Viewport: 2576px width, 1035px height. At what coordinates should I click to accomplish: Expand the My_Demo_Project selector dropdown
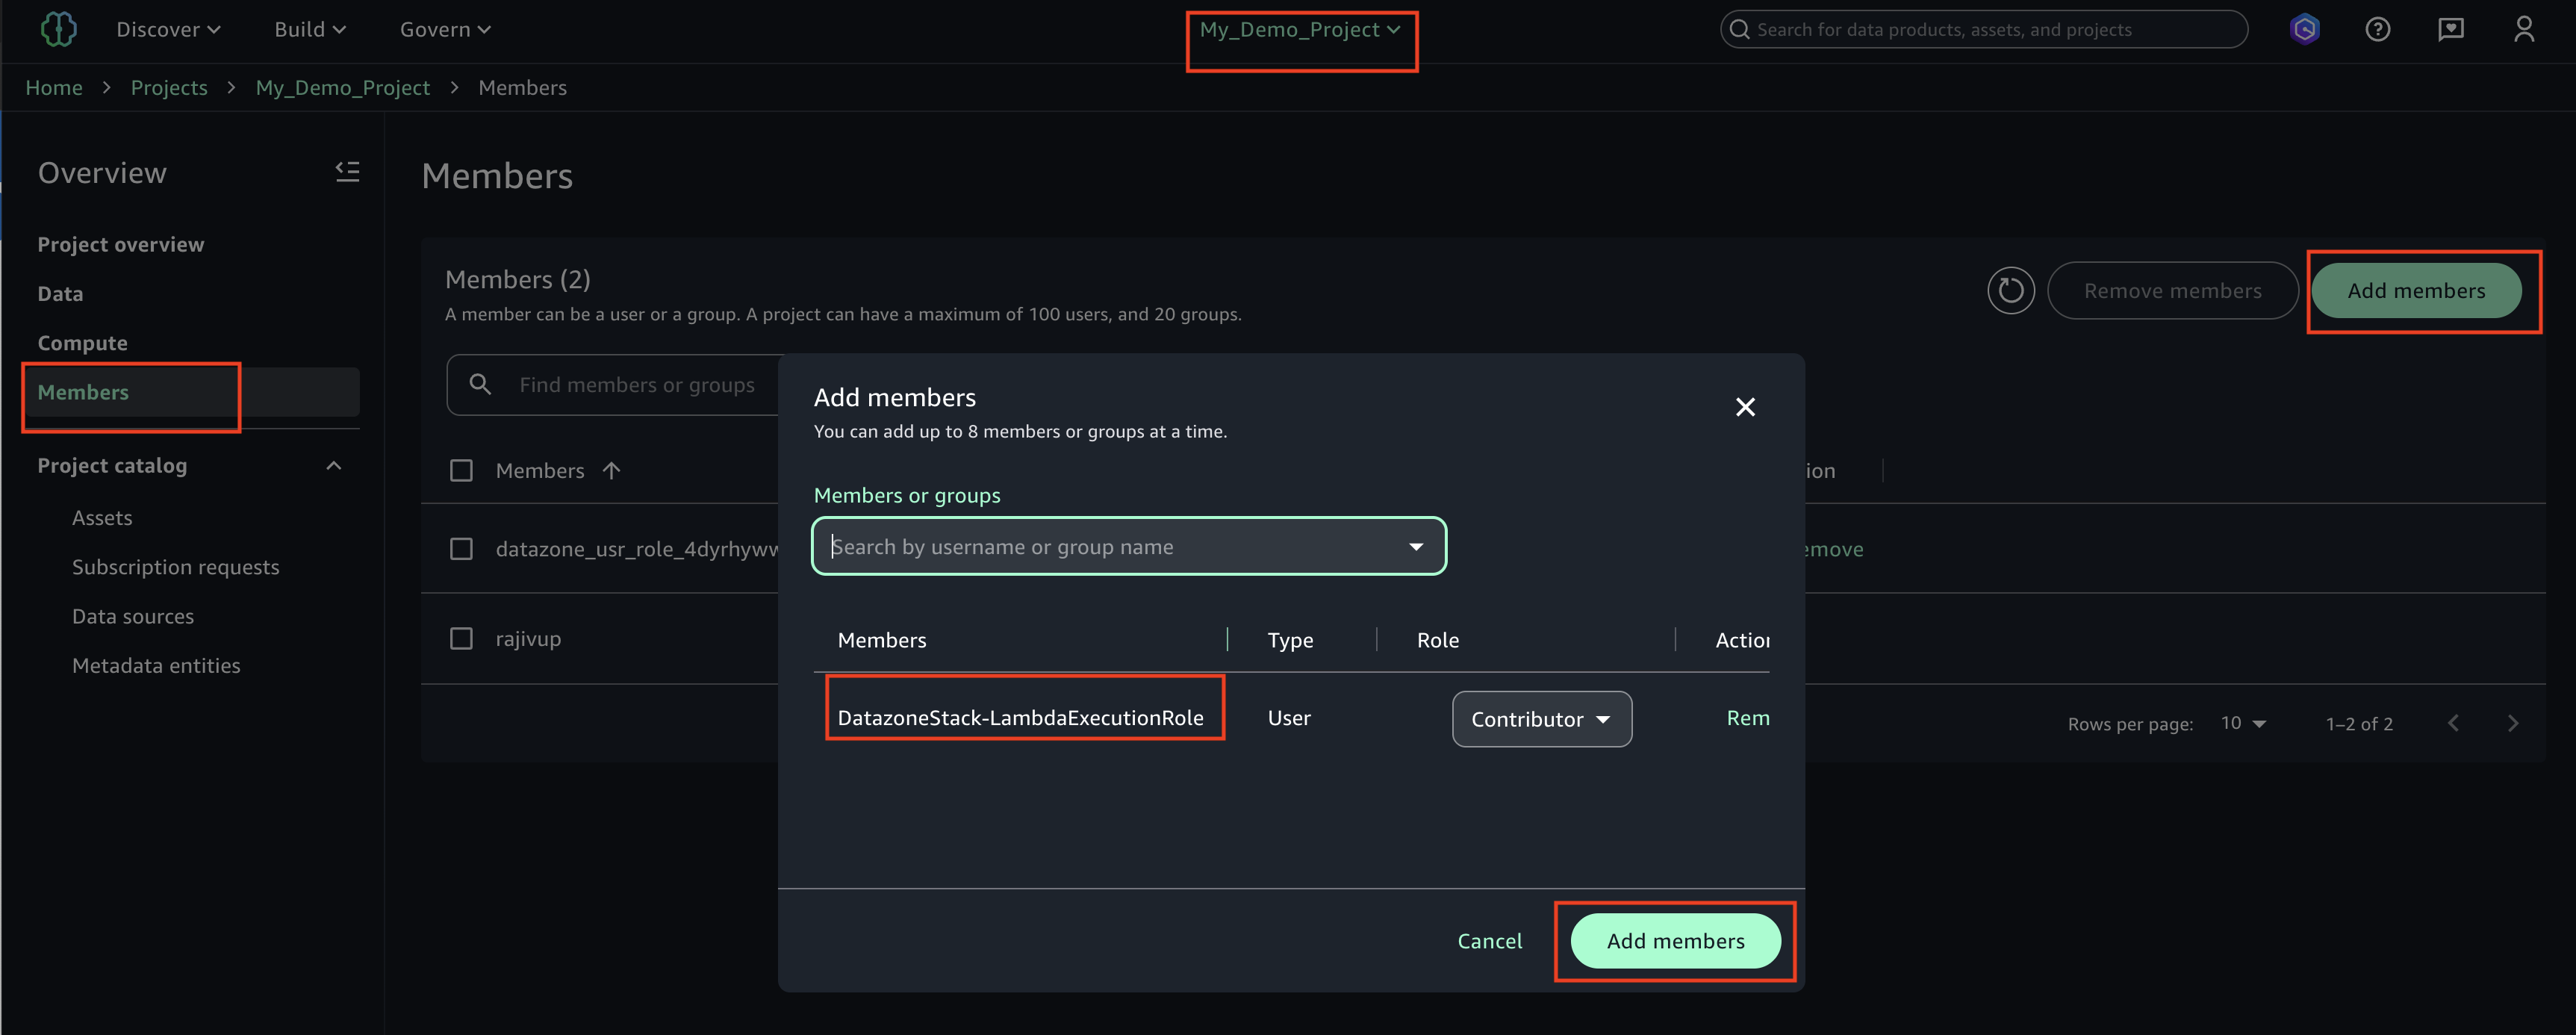[1299, 30]
